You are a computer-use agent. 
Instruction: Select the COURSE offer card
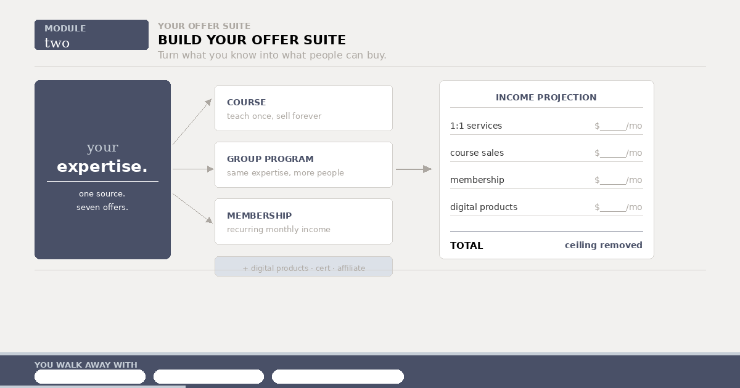(303, 108)
